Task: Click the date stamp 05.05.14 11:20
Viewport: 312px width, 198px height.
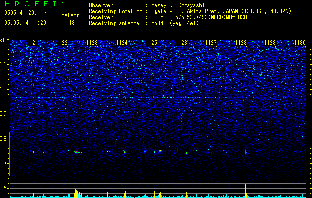Action: (25, 23)
